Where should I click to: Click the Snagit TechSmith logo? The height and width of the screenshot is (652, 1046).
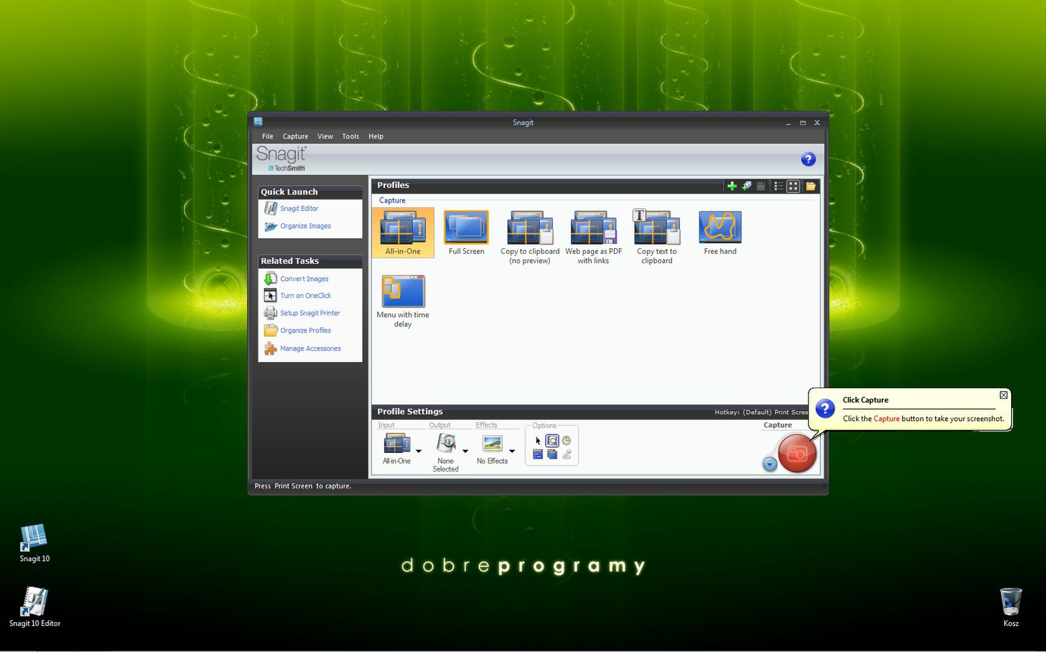point(281,158)
